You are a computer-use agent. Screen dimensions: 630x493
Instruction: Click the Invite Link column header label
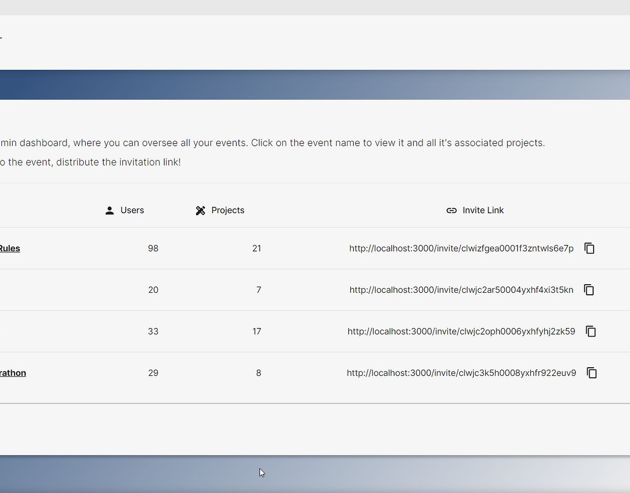[x=483, y=210]
